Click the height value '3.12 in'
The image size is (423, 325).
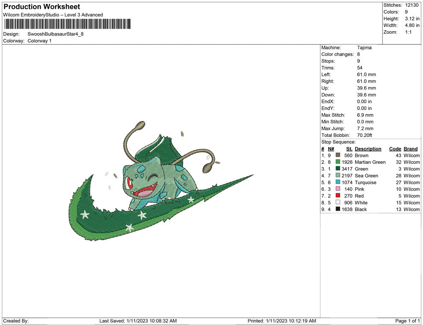pyautogui.click(x=412, y=19)
